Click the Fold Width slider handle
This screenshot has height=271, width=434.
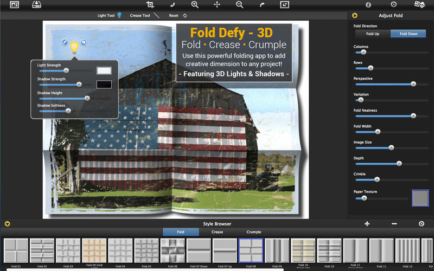point(378,132)
